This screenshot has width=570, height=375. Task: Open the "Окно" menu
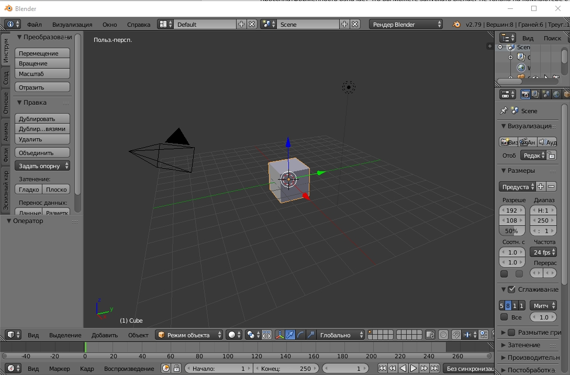coord(109,25)
